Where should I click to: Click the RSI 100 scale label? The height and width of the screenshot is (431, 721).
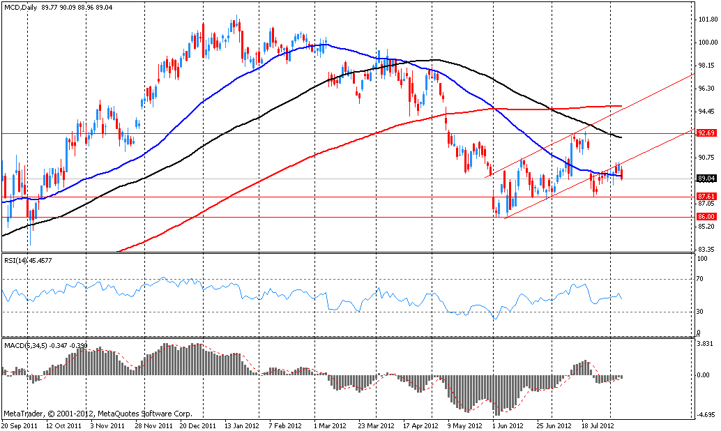tap(702, 259)
